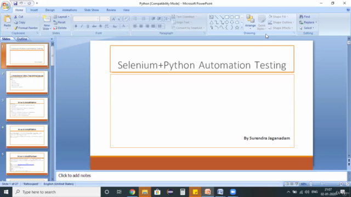Image resolution: width=351 pixels, height=197 pixels.
Task: Start Slide Show from status bar icon
Action: [x=297, y=184]
